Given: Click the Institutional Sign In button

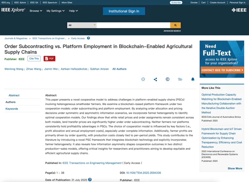Looking at the screenshot, I should click(124, 11).
